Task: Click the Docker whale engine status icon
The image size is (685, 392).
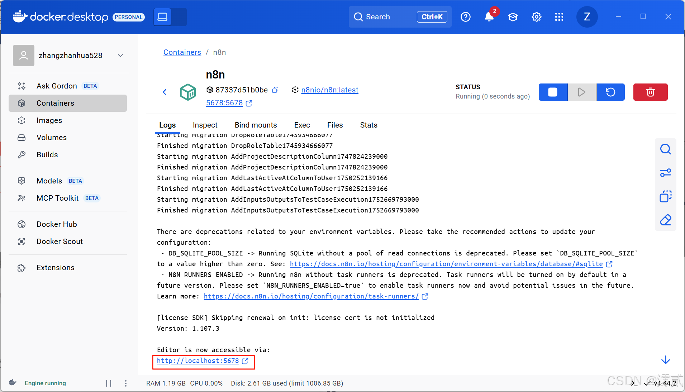Action: (13, 383)
